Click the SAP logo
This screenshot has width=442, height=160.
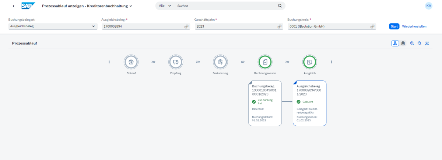[x=28, y=6]
